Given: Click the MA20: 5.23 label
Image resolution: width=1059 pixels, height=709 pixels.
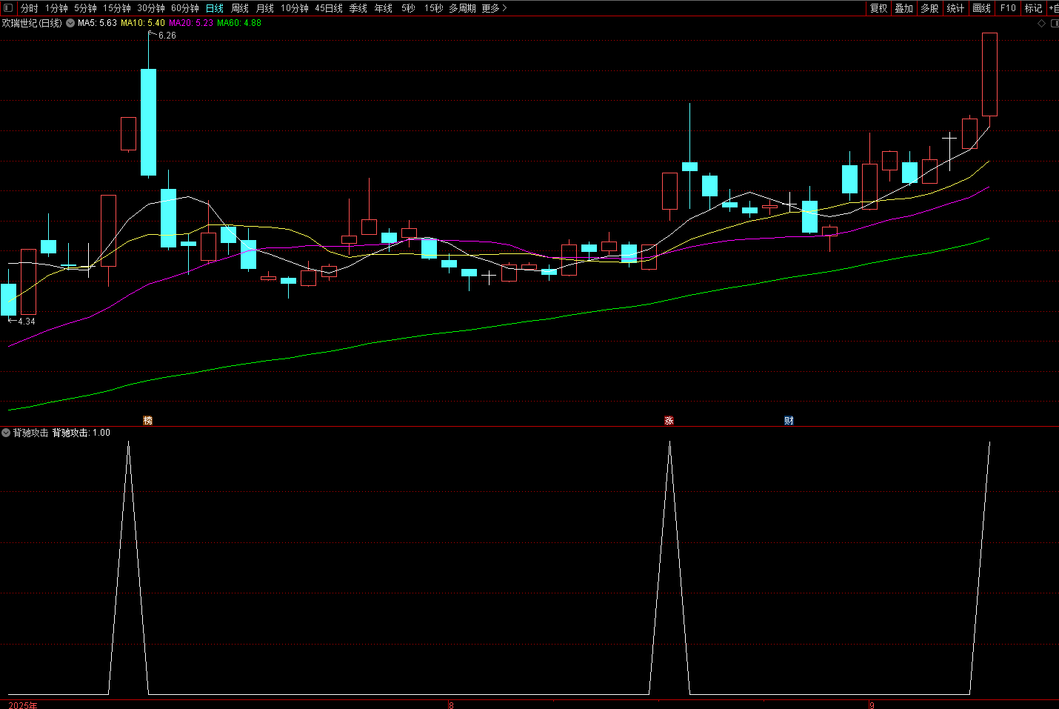Looking at the screenshot, I should click(x=191, y=23).
